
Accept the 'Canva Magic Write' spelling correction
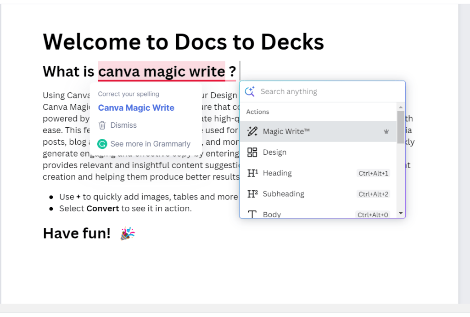click(136, 108)
